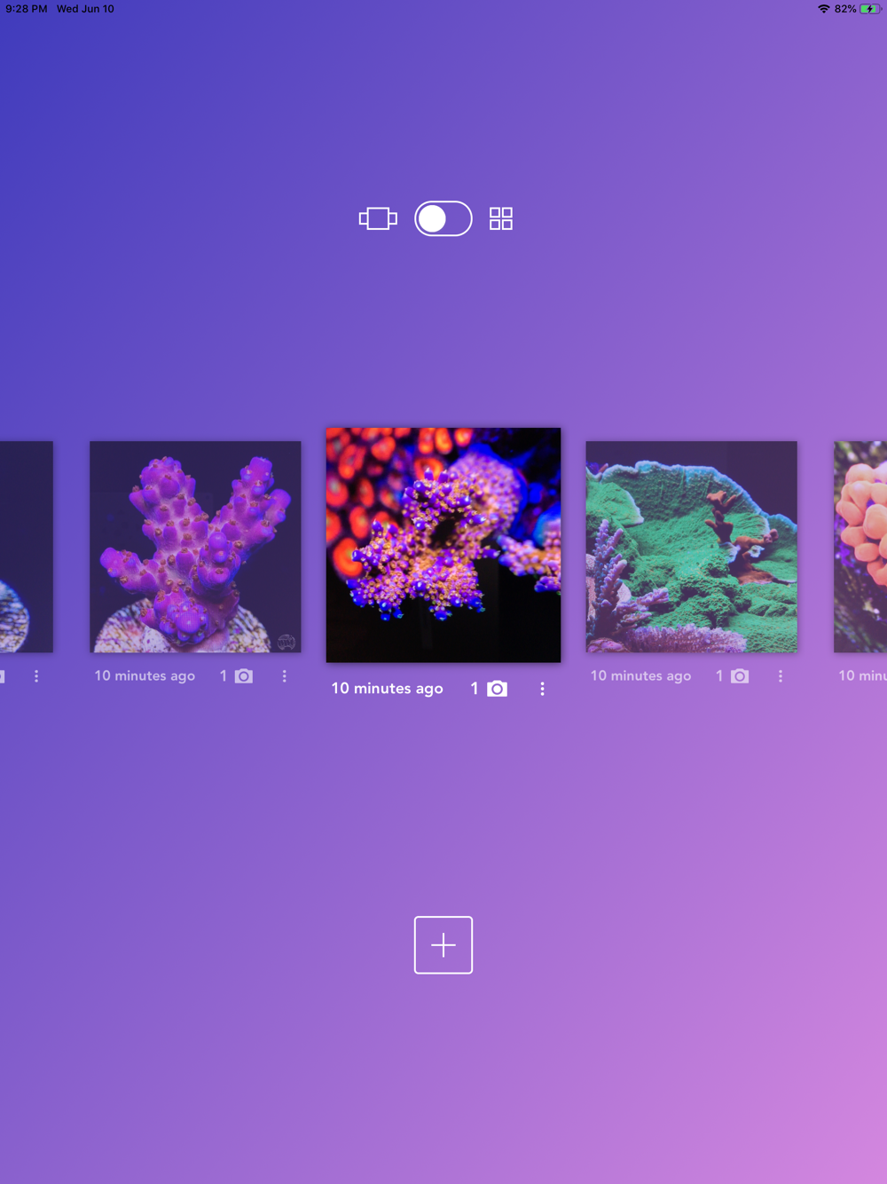Open the purple branching coral thumbnail
Viewport: 887px width, 1184px height.
point(195,547)
